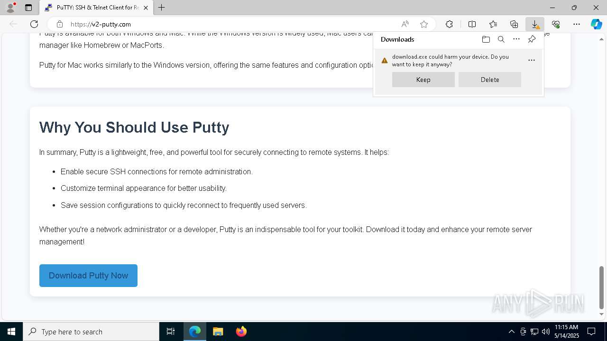Screen dimensions: 607x341
Task: Click the scrollbar down arrow
Action: click(x=602, y=314)
